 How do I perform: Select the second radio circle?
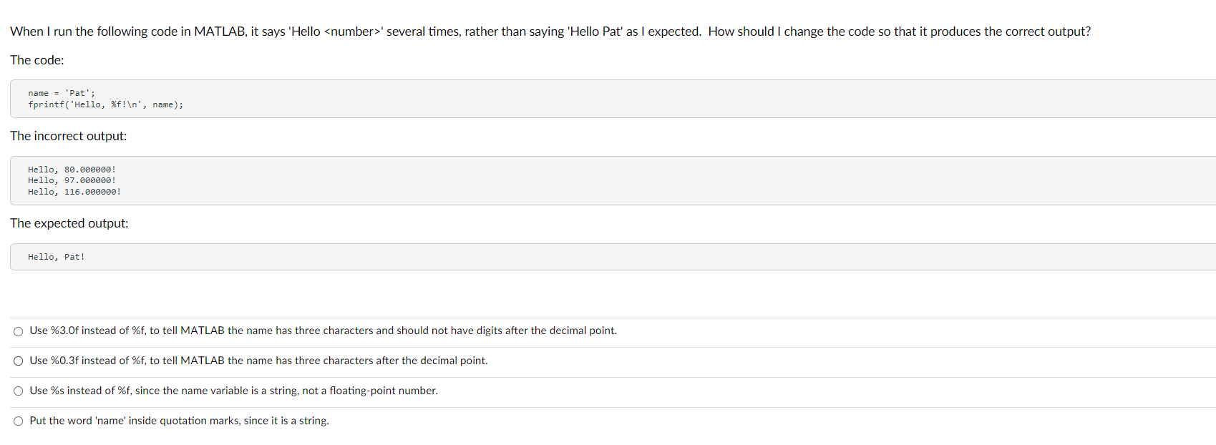pyautogui.click(x=18, y=361)
